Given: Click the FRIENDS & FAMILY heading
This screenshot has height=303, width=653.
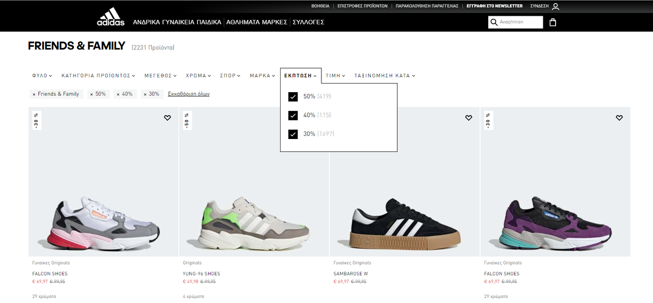Looking at the screenshot, I should (77, 46).
